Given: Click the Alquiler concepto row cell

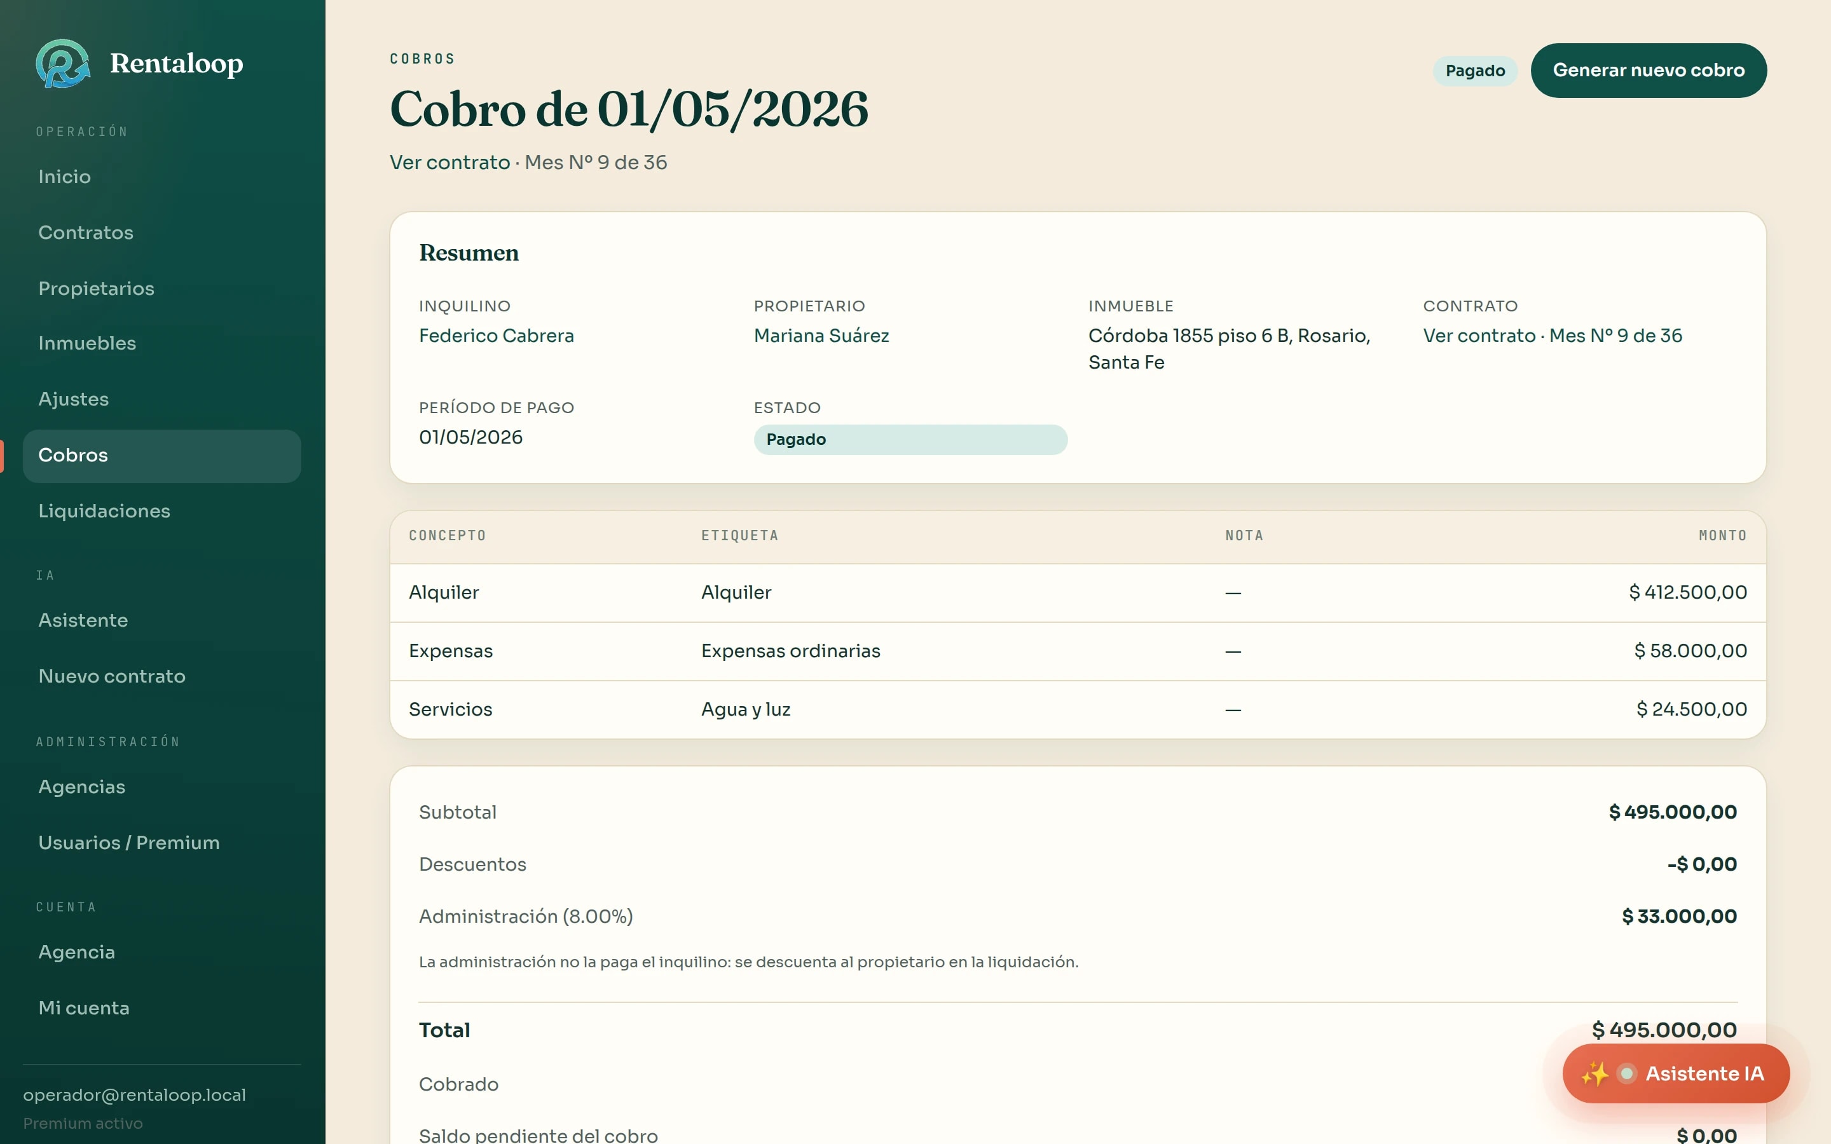Looking at the screenshot, I should click(443, 592).
